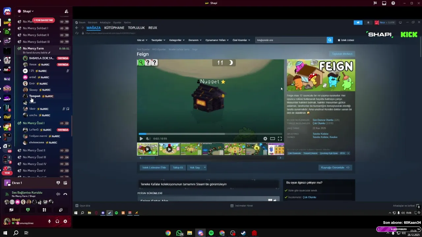Open the MERCY server icon in Discord sidebar

[7, 98]
